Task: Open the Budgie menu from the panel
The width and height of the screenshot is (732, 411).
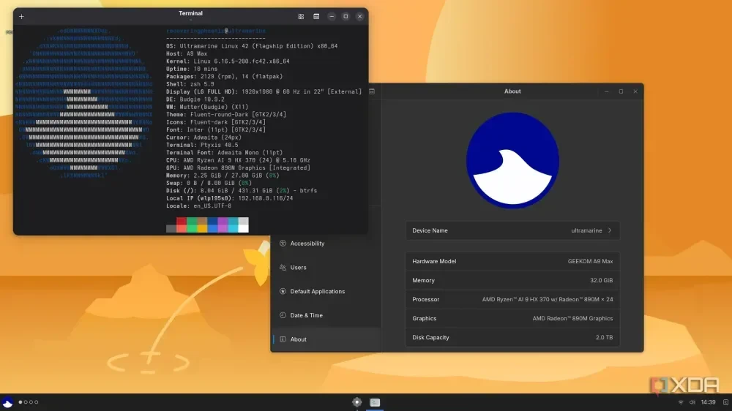Action: tap(7, 402)
